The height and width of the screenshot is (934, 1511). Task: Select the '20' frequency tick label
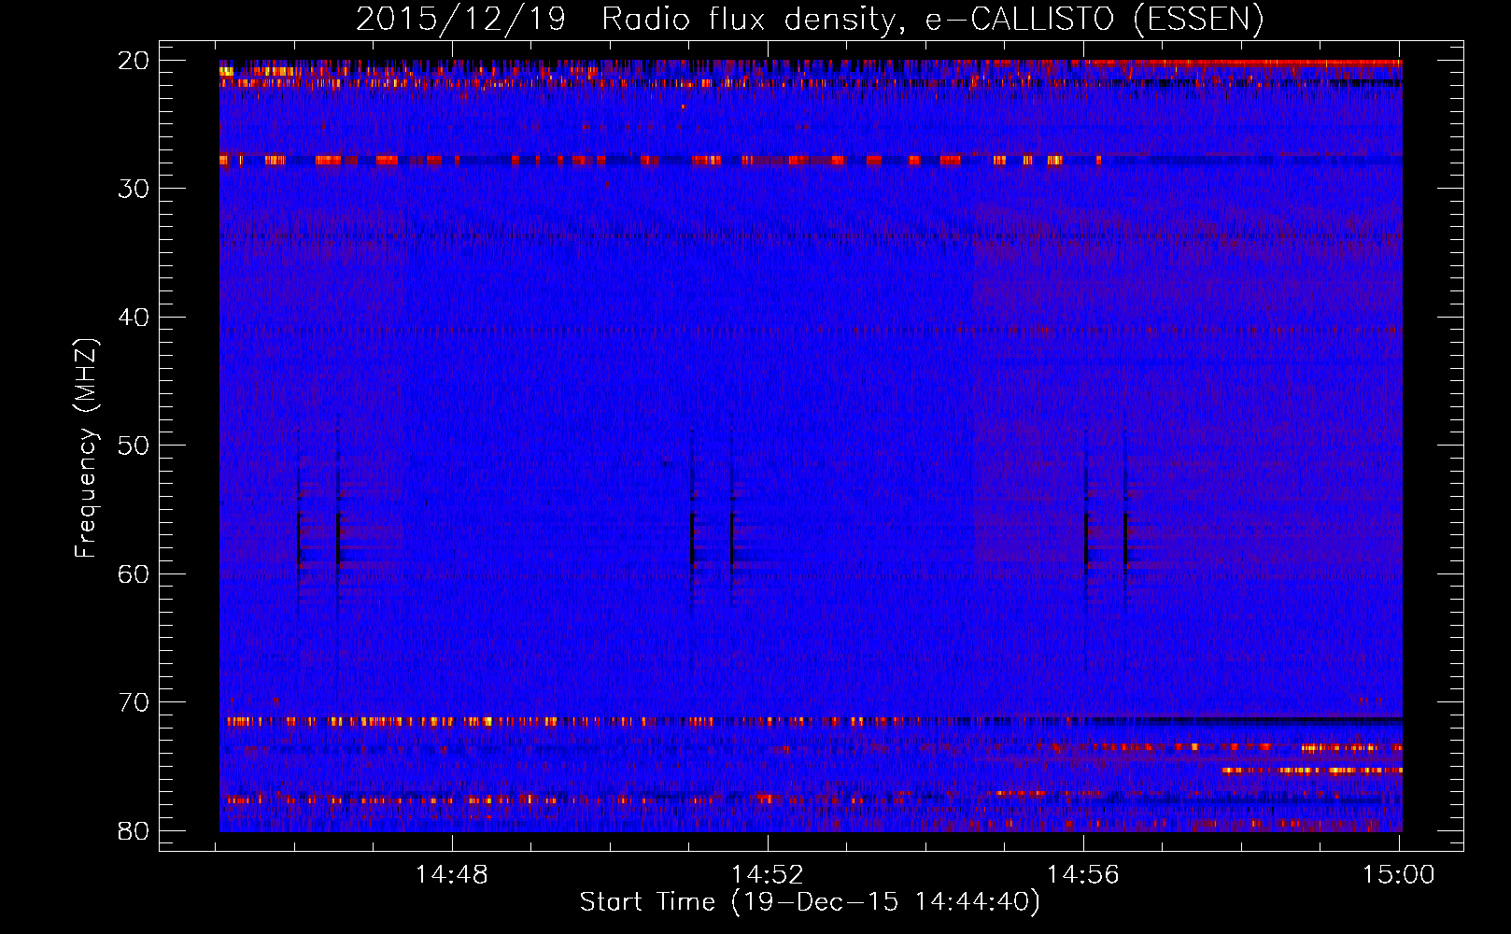[134, 61]
